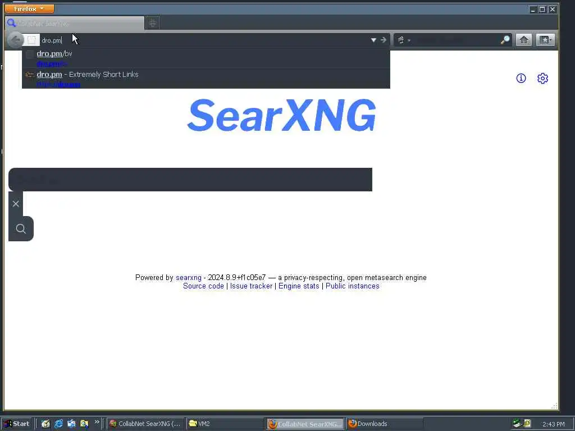Image resolution: width=575 pixels, height=431 pixels.
Task: Clear the query with the X button
Action: pos(16,204)
